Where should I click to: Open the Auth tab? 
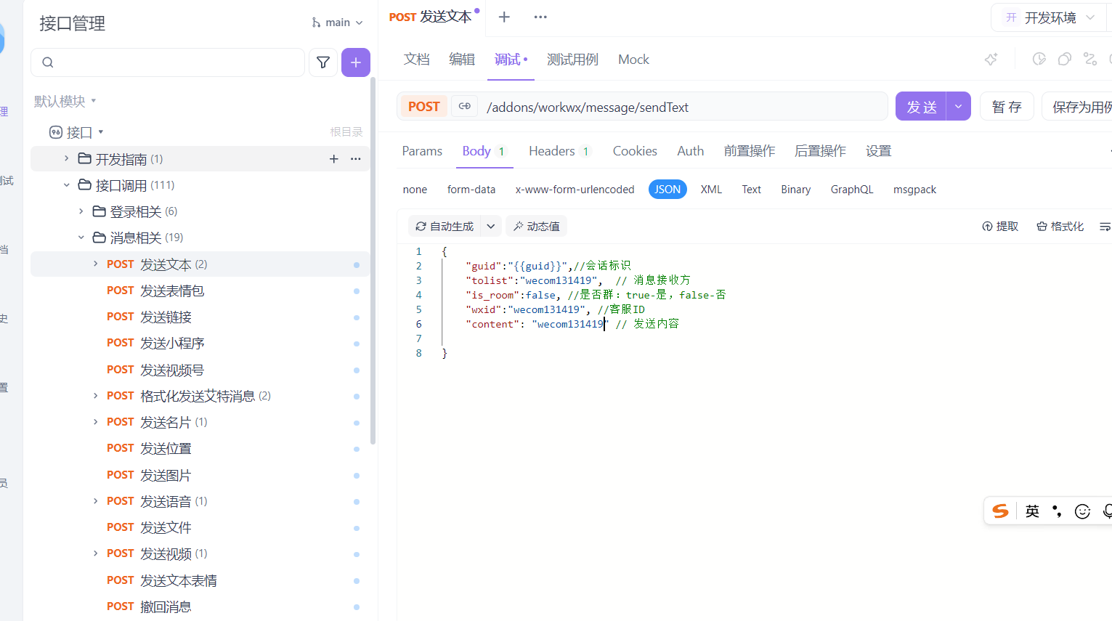pos(691,151)
